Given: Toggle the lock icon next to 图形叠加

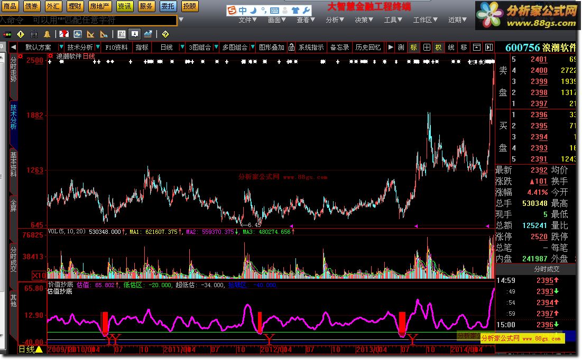Looking at the screenshot, I should click(291, 47).
